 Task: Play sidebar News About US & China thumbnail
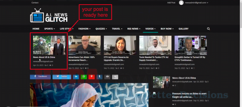pos(161,82)
